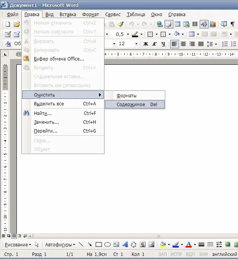The width and height of the screenshot is (238, 259).
Task: Click the Line Style icon in Drawing toolbar
Action: [x=201, y=244]
